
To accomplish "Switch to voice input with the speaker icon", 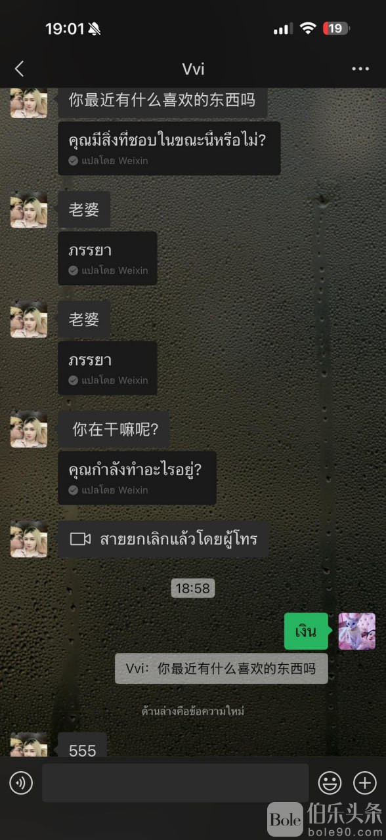I will 21,782.
